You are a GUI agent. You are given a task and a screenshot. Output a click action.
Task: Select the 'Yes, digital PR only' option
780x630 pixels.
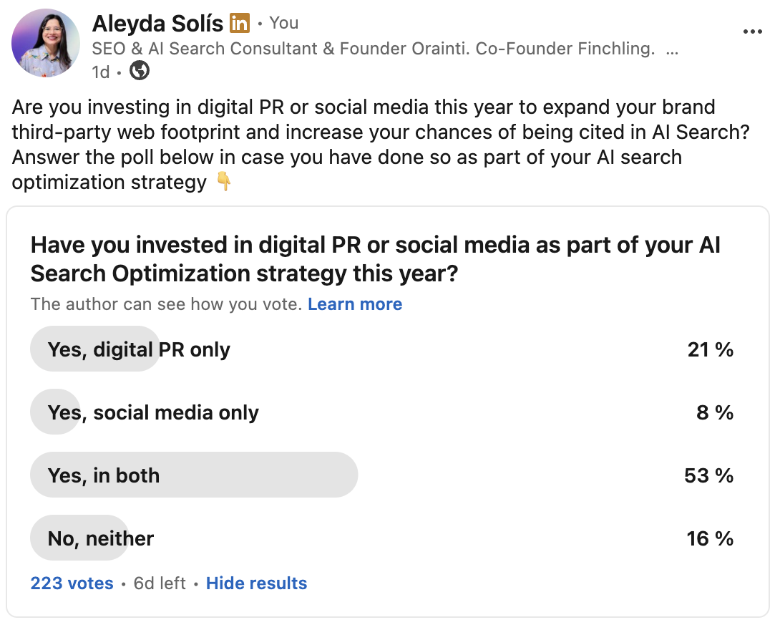tap(382, 349)
